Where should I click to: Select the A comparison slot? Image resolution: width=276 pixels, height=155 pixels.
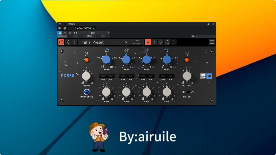tap(148, 42)
